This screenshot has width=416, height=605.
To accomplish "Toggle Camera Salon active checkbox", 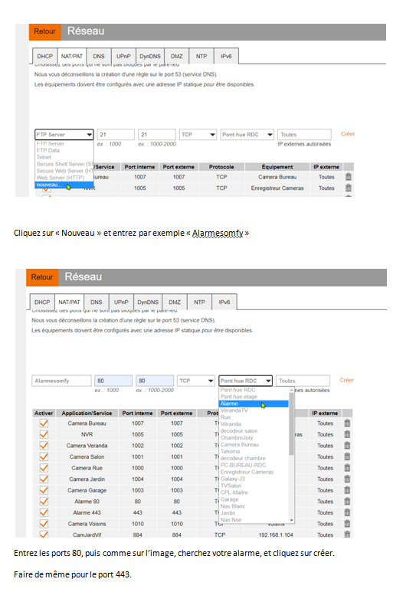I will (x=44, y=457).
